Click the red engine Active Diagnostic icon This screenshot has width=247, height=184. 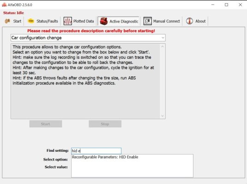(x=104, y=21)
